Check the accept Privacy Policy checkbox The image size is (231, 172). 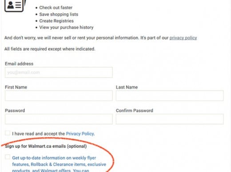click(8, 133)
